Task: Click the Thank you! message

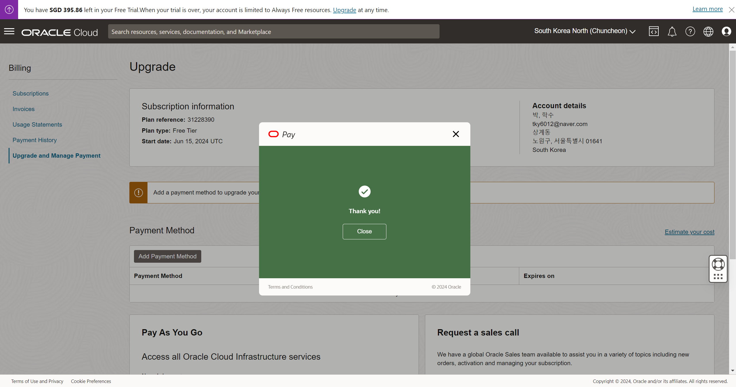Action: coord(364,211)
